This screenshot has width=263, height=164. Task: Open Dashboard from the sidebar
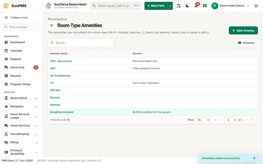[x=18, y=42]
